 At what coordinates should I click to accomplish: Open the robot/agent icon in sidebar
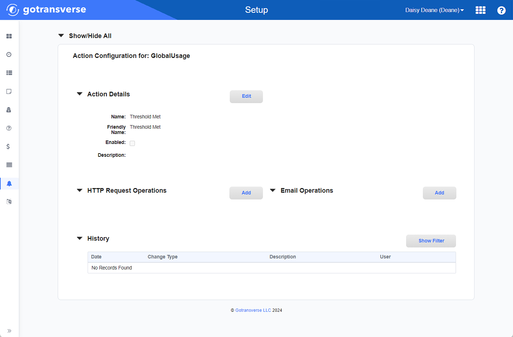[9, 110]
